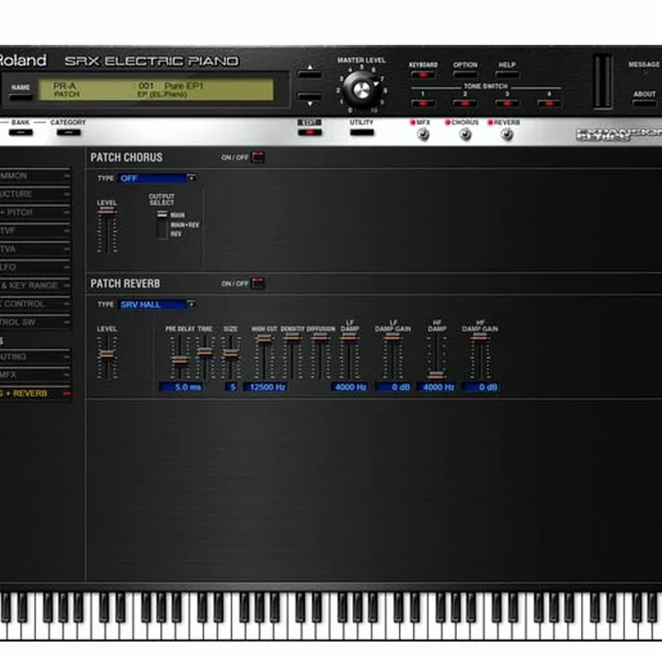This screenshot has height=662, width=662.
Task: Click the ABOUT button
Action: [x=645, y=103]
